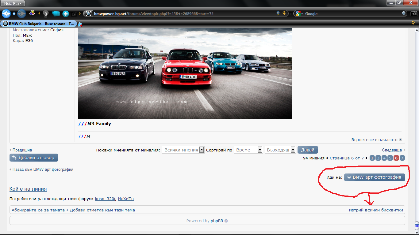Click the blue plus new tab toolbar icon
Screen dimensions: 419x235
pyautogui.click(x=66, y=14)
